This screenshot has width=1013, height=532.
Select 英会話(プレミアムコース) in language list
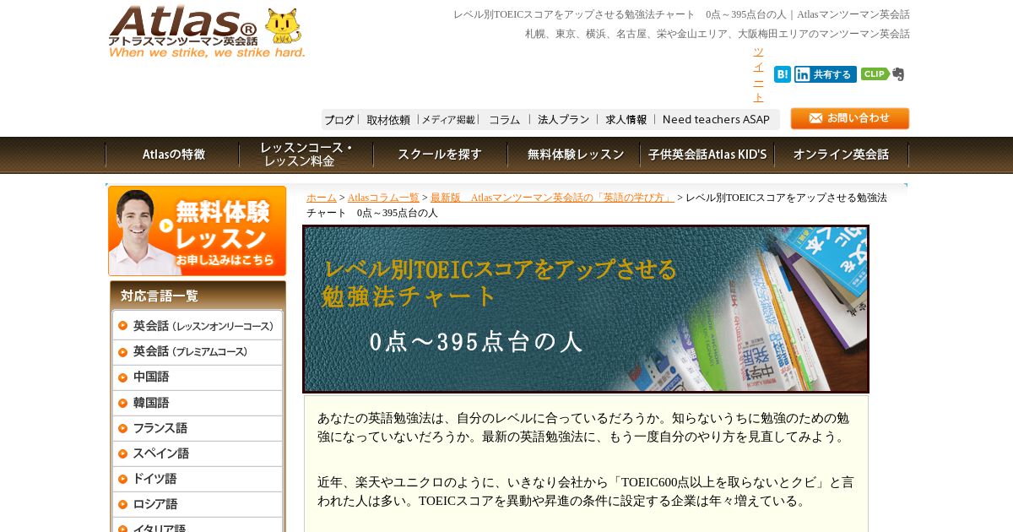[x=198, y=351]
